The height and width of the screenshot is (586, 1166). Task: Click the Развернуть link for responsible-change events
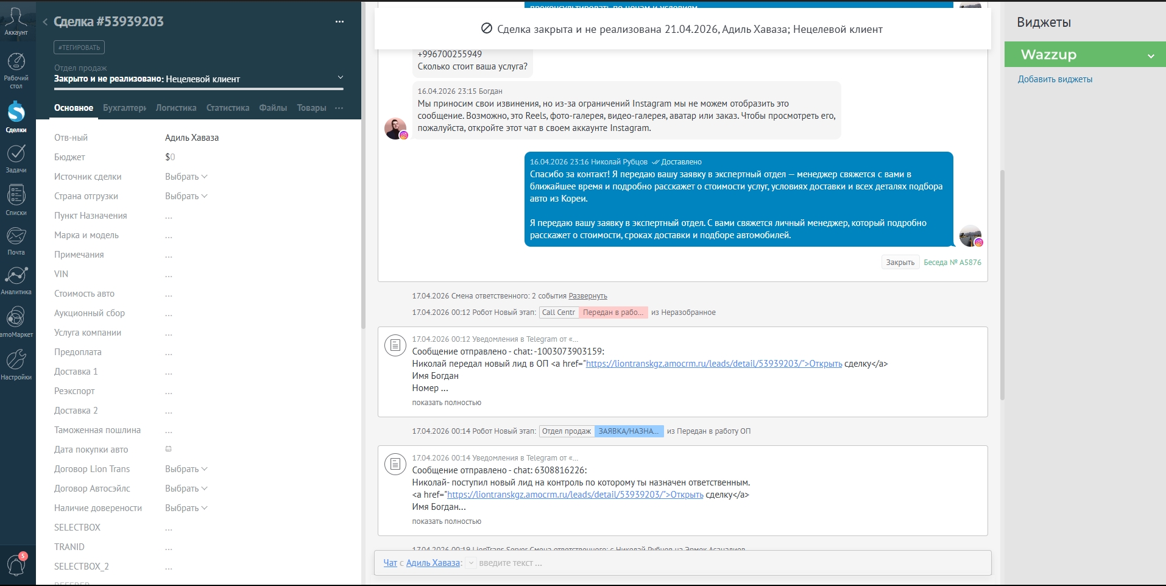[588, 296]
